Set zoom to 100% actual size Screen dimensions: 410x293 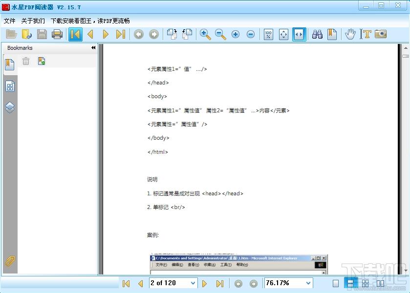269,34
